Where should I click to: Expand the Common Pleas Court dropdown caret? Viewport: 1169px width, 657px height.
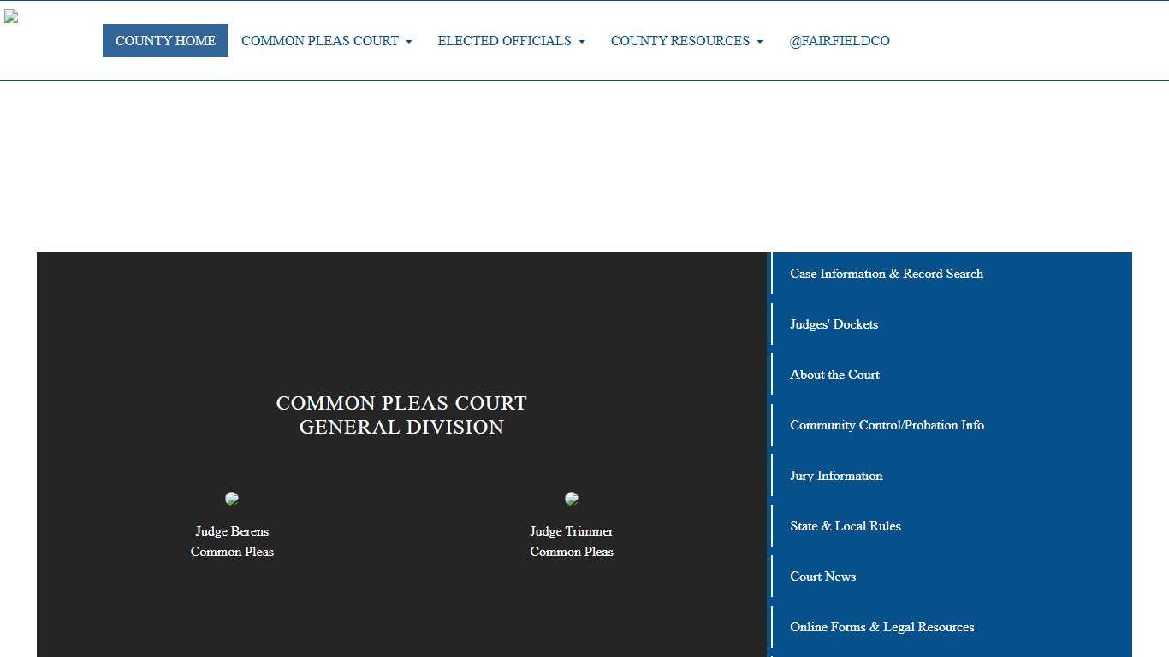(x=408, y=41)
